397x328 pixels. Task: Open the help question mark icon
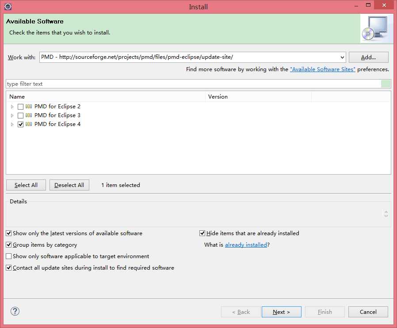coord(15,311)
